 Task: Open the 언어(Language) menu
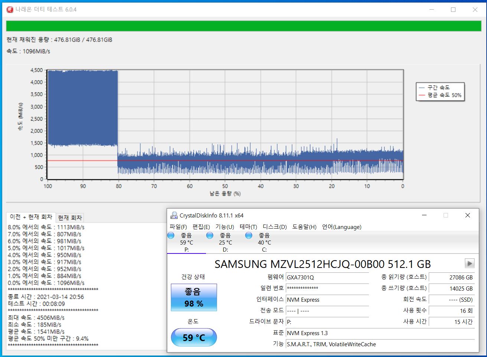341,227
